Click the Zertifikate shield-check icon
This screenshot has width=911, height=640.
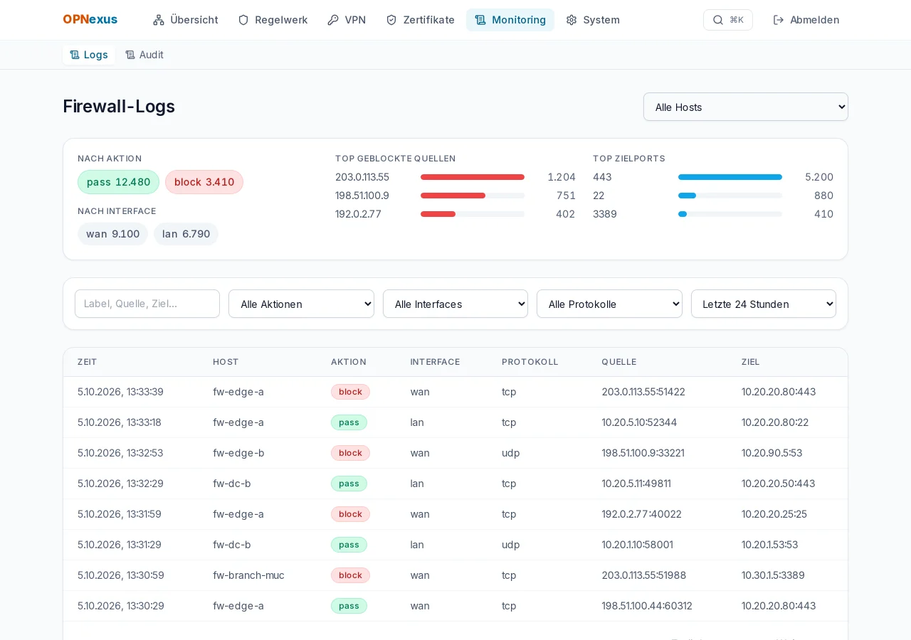391,20
